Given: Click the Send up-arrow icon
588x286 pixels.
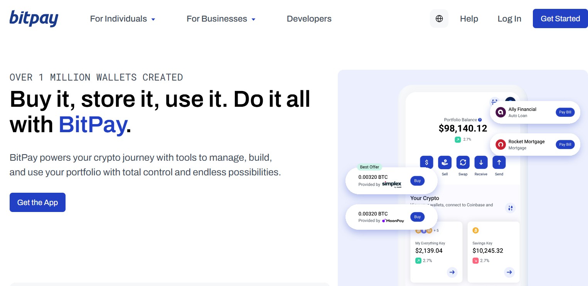Looking at the screenshot, I should pos(499,162).
